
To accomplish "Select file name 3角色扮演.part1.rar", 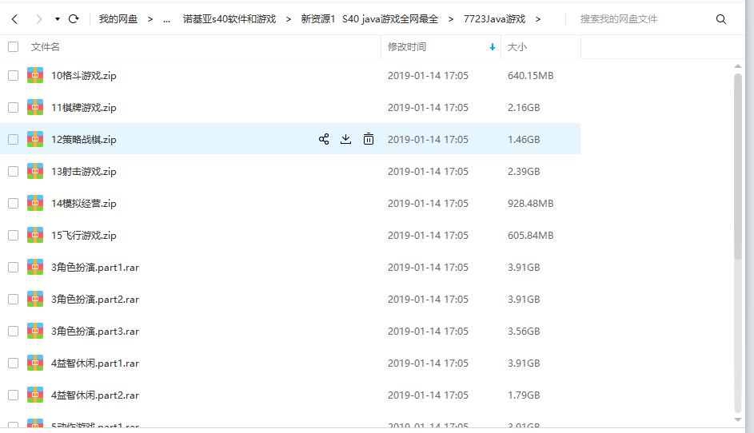I will pyautogui.click(x=94, y=267).
